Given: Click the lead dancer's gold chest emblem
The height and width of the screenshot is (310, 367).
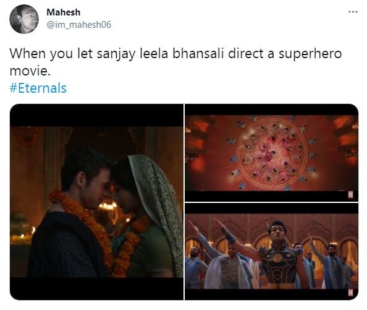Looking at the screenshot, I should (x=277, y=258).
